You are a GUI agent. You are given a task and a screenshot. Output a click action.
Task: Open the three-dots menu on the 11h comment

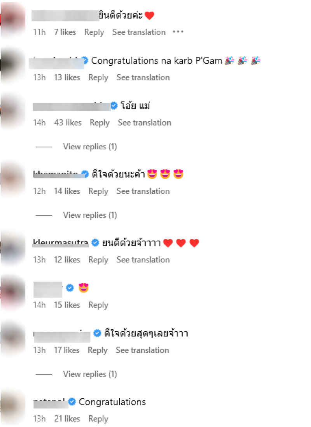pyautogui.click(x=178, y=32)
